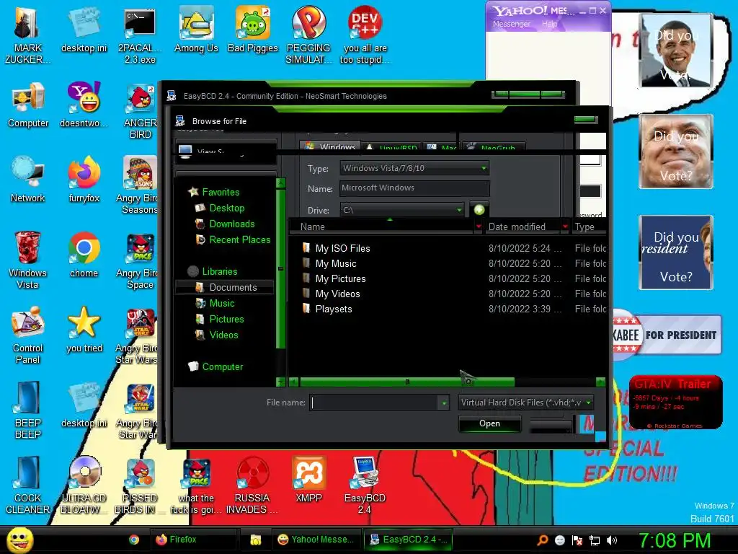
Task: Click the volume speaker tray icon
Action: [612, 540]
